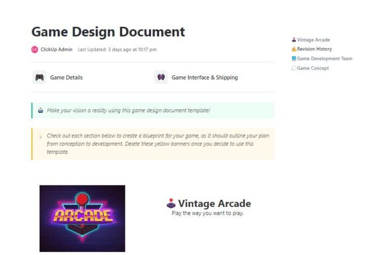This screenshot has height=255, width=375.
Task: Jump to Vintage Arcade in the outline
Action: pyautogui.click(x=313, y=40)
